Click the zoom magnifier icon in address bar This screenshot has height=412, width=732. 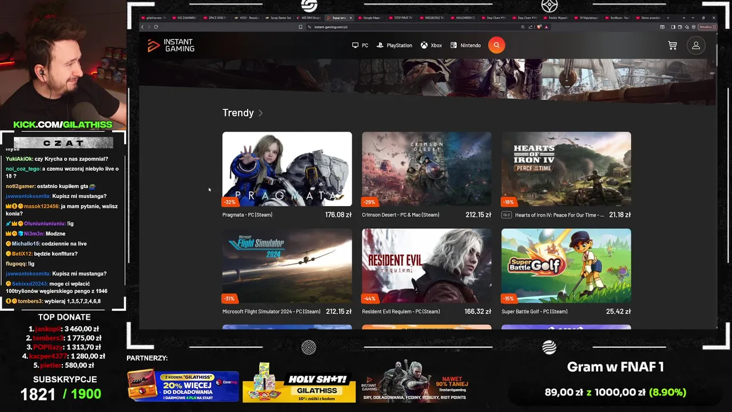523,27
